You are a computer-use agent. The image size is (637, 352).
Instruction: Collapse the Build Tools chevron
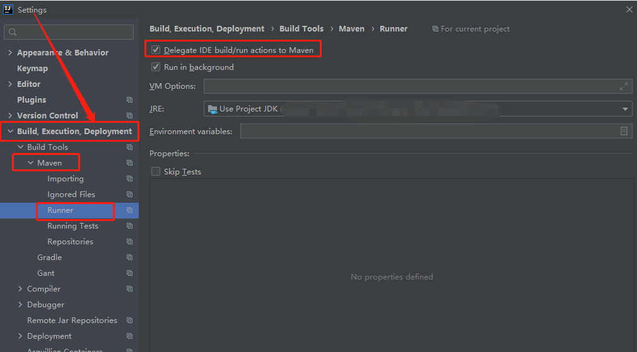(20, 147)
